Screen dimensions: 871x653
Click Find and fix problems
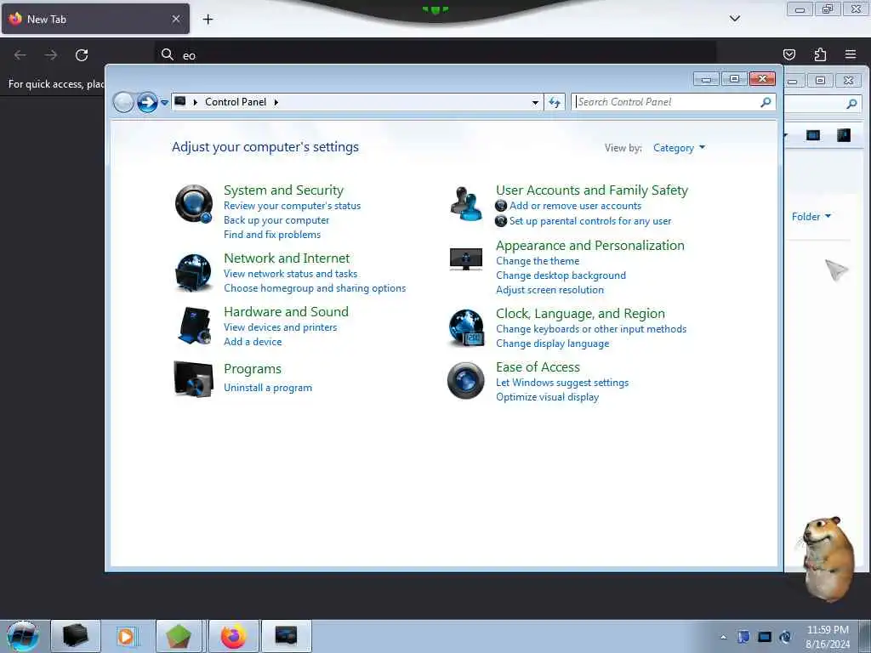[272, 235]
